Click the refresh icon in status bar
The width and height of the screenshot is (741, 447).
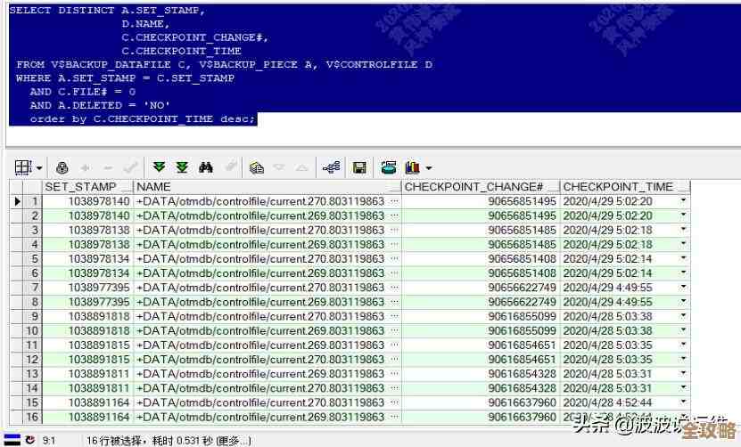[x=31, y=440]
